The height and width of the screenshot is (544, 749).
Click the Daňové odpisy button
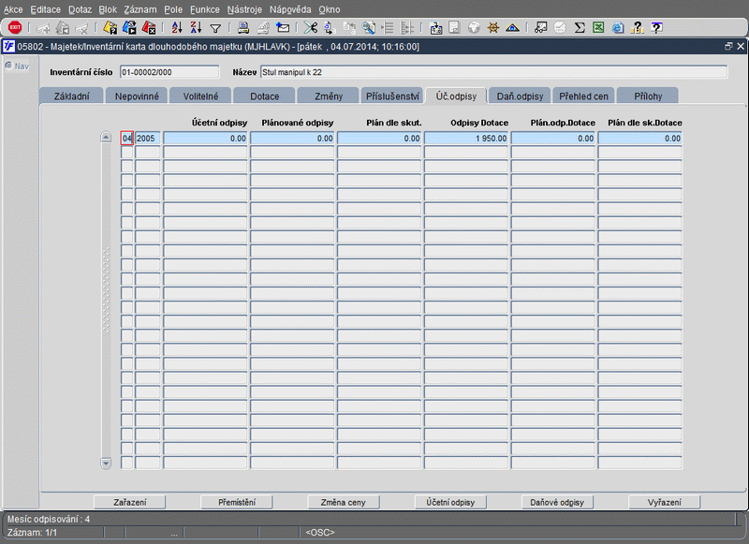pos(557,502)
